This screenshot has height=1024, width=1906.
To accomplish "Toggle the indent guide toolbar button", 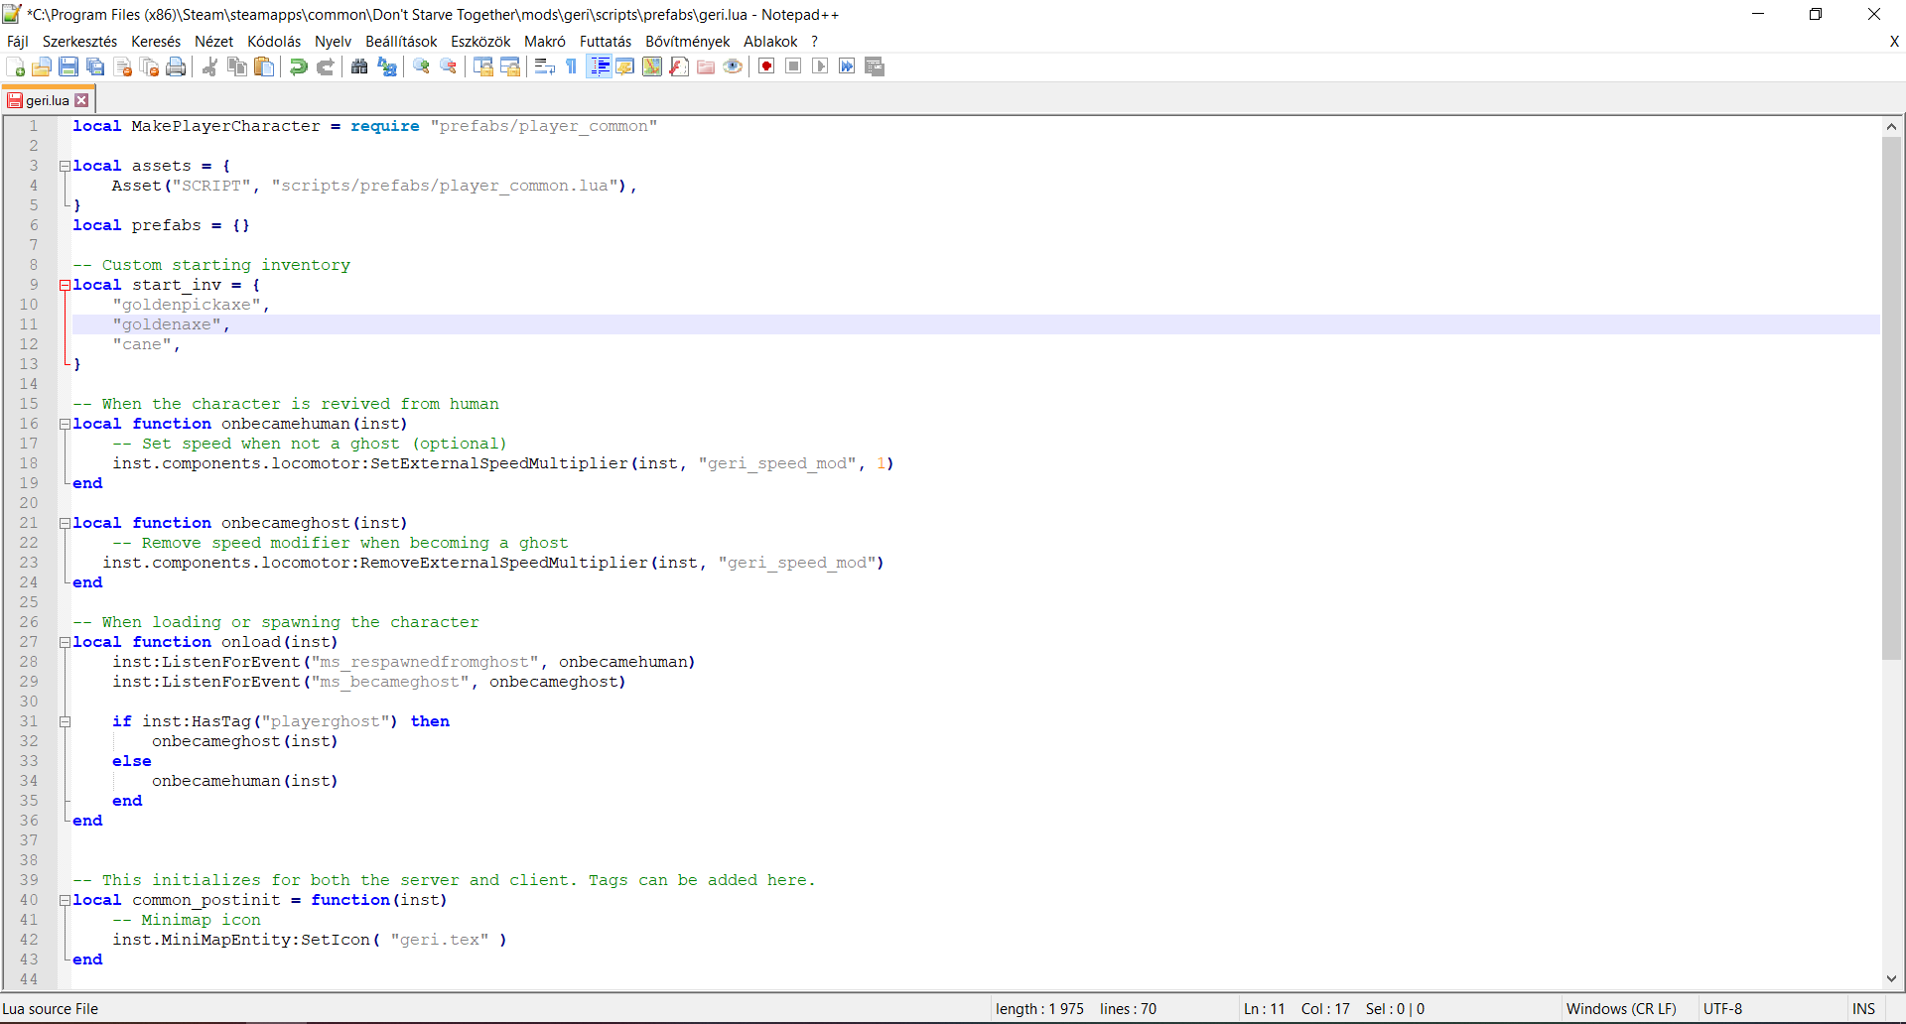I will click(600, 66).
